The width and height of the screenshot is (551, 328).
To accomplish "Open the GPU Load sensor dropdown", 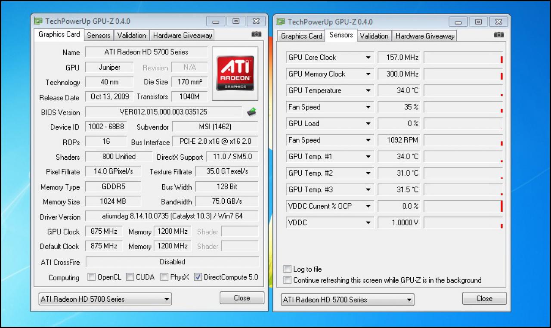I will tap(368, 124).
